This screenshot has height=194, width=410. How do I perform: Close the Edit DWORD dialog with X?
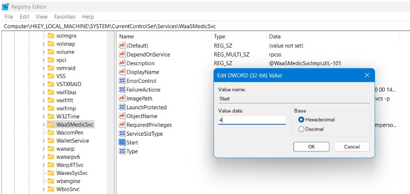(x=367, y=76)
